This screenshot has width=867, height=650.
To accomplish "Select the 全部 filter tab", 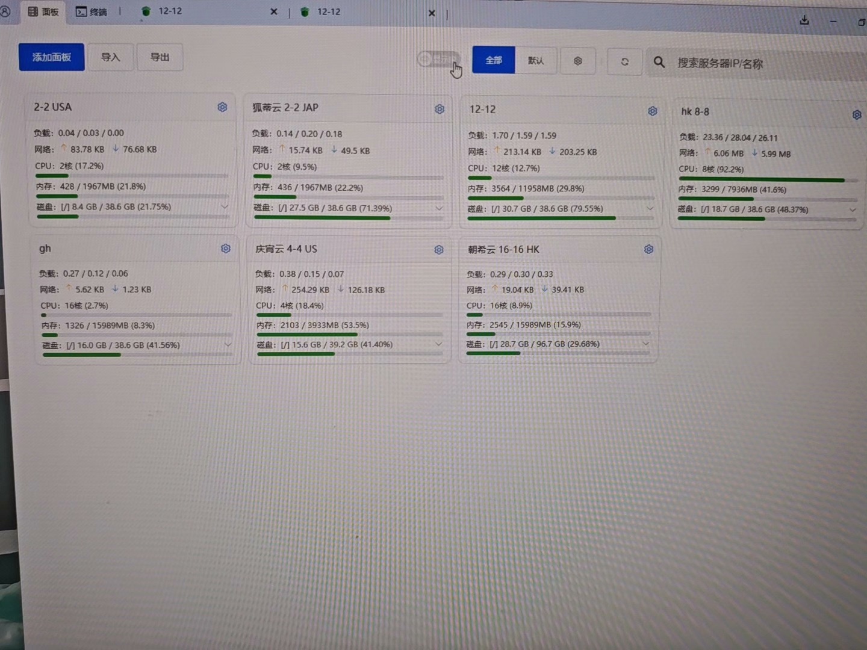I will click(x=494, y=60).
